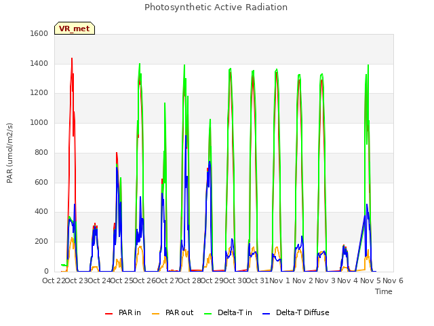
Task: Click the 1600 y-axis tick label
Action: [39, 33]
